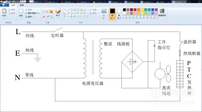Click the 热熔断器 label on the canvas
Viewport: 202px width, 112px height.
pos(192,53)
